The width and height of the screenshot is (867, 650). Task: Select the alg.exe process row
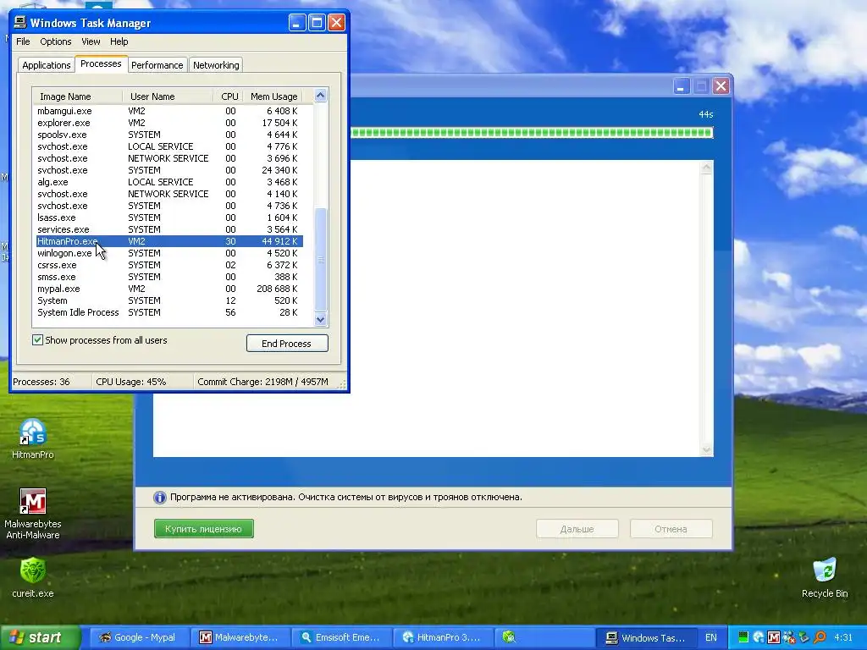tap(168, 182)
